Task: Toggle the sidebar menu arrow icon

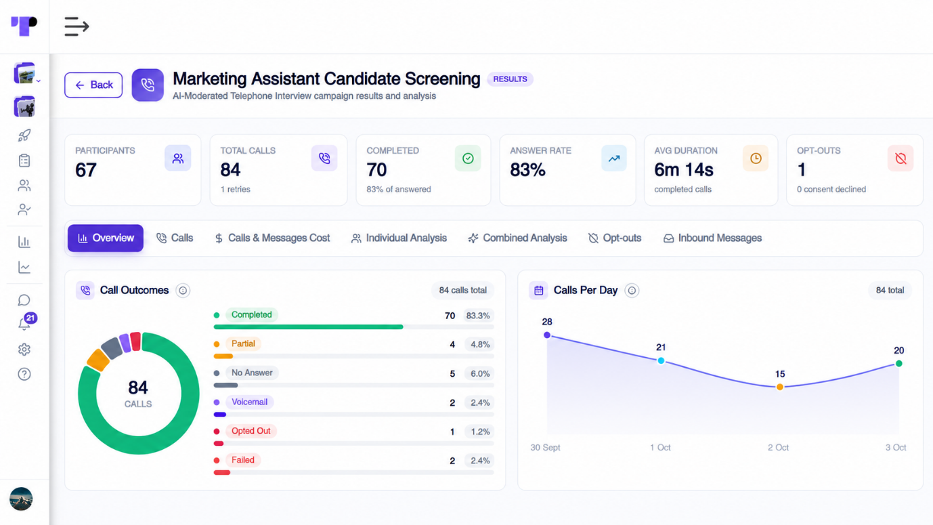Action: 77,26
